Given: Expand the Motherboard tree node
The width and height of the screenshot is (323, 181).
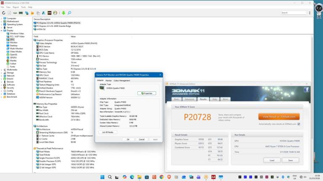Looking at the screenshot, I should pyautogui.click(x=2, y=21).
